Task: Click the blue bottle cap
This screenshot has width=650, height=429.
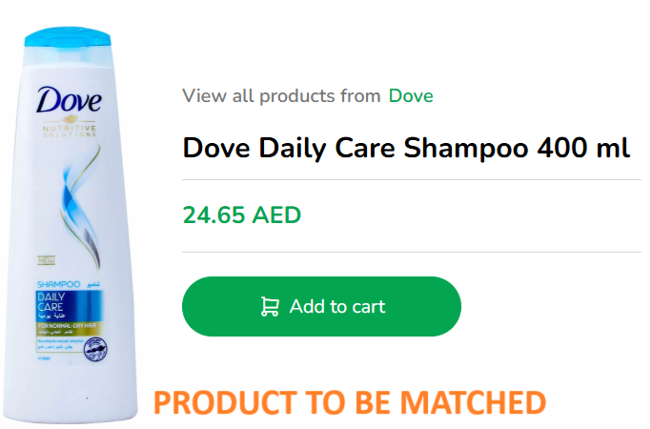Action: [x=68, y=37]
